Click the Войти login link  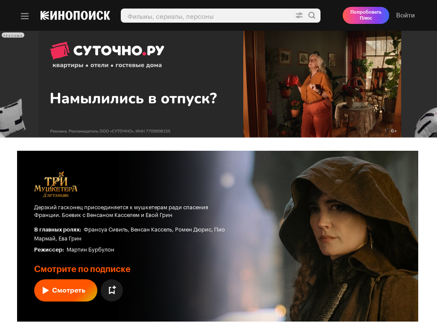pos(405,16)
